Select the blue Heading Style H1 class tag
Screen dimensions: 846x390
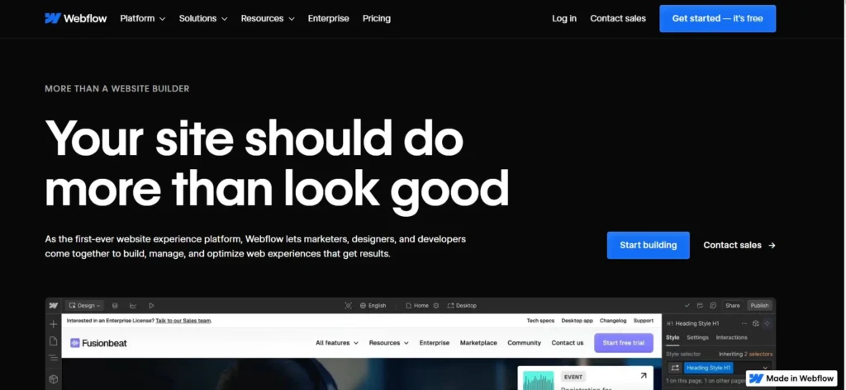[708, 368]
